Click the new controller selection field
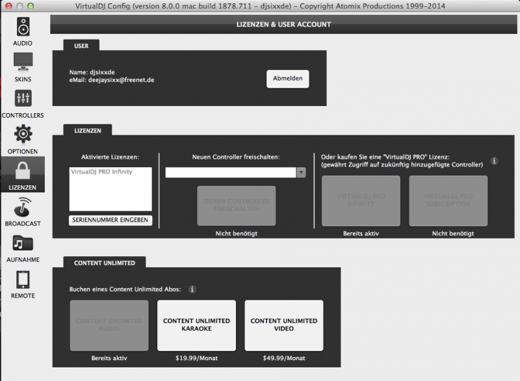Viewport: 520px width, 381px height. click(x=231, y=172)
